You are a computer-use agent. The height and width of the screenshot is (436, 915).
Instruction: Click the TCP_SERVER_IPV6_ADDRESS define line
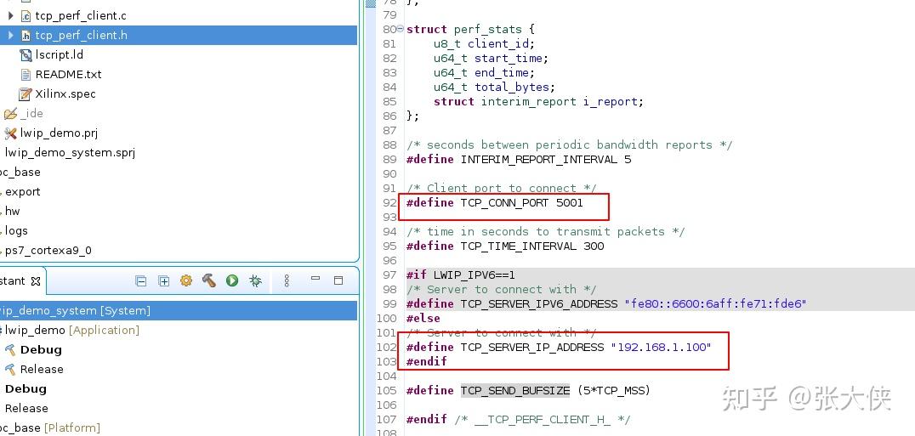(x=606, y=303)
